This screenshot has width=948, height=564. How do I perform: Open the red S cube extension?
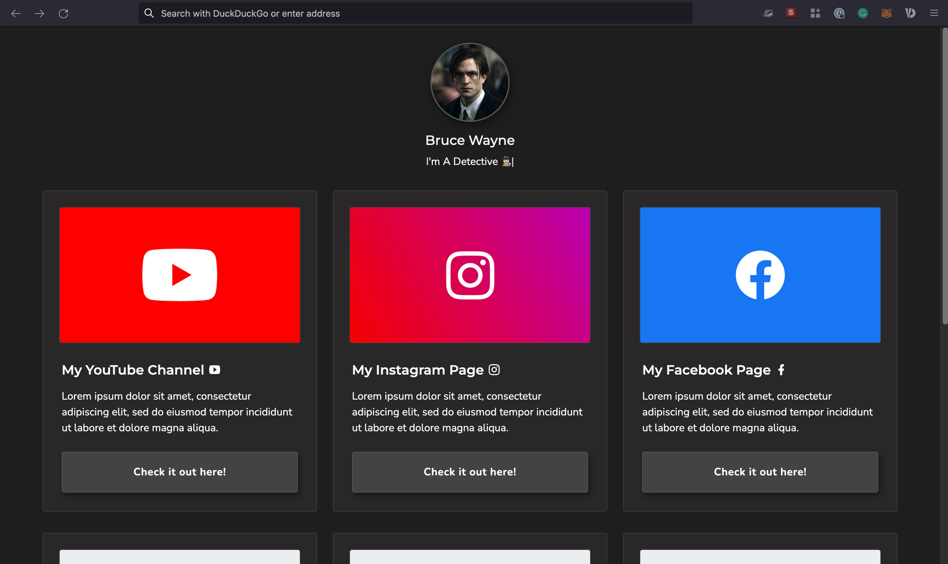[791, 13]
